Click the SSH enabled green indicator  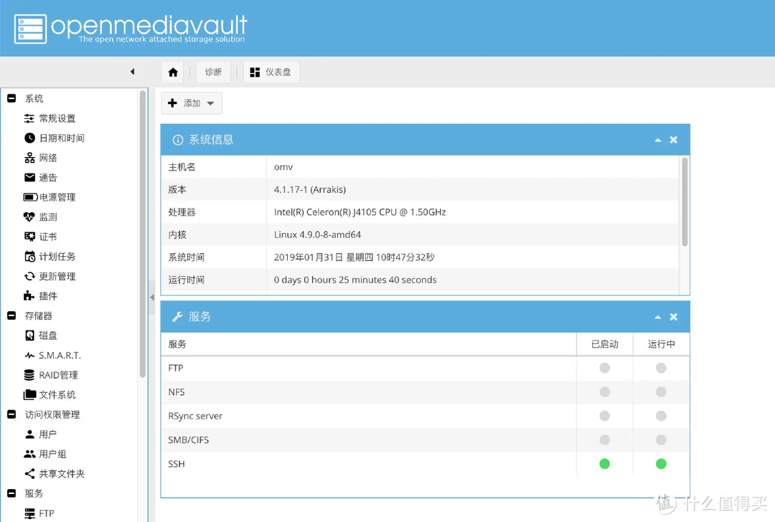click(x=604, y=464)
